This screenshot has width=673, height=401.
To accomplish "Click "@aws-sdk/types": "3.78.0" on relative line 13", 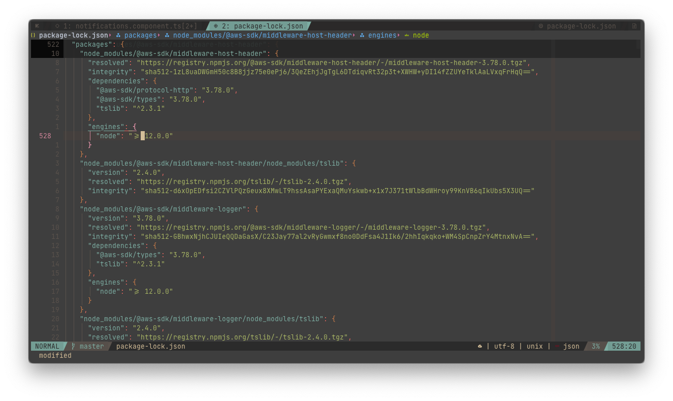I will [150, 255].
